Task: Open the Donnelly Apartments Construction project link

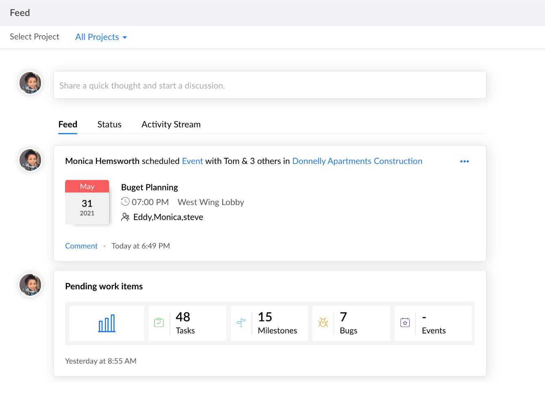Action: pos(357,161)
